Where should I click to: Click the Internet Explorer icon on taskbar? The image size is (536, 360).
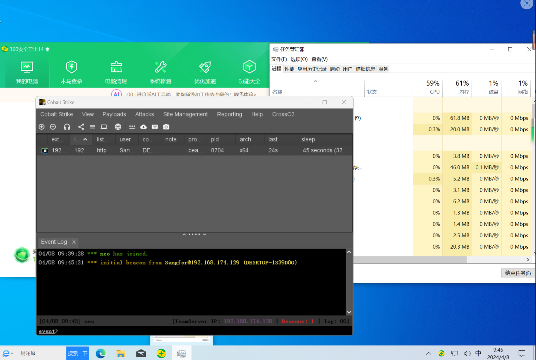[x=6, y=353]
